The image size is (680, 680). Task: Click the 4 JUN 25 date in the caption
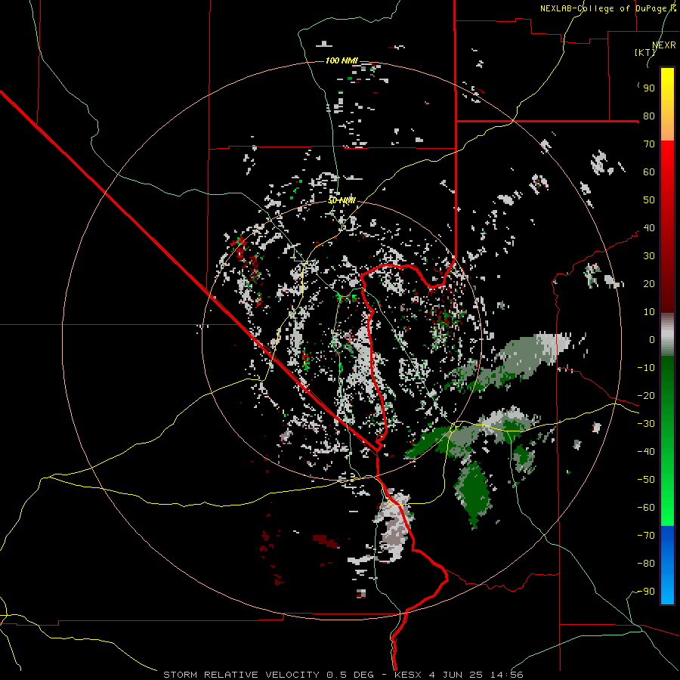tap(456, 675)
